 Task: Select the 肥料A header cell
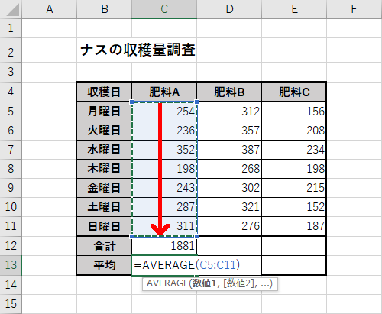(x=164, y=92)
